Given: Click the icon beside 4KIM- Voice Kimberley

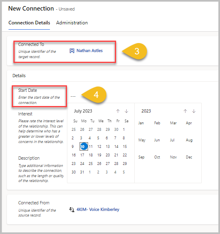Looking at the screenshot, I should 72,210.
